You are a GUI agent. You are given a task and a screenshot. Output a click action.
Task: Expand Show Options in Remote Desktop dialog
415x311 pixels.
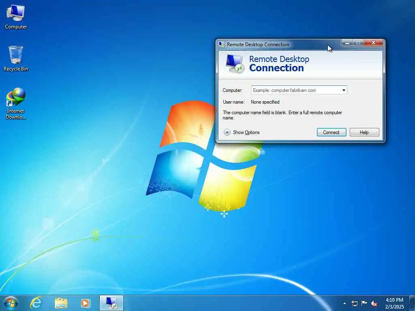[242, 132]
